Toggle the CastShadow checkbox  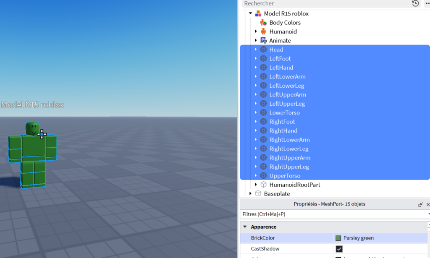(x=339, y=249)
